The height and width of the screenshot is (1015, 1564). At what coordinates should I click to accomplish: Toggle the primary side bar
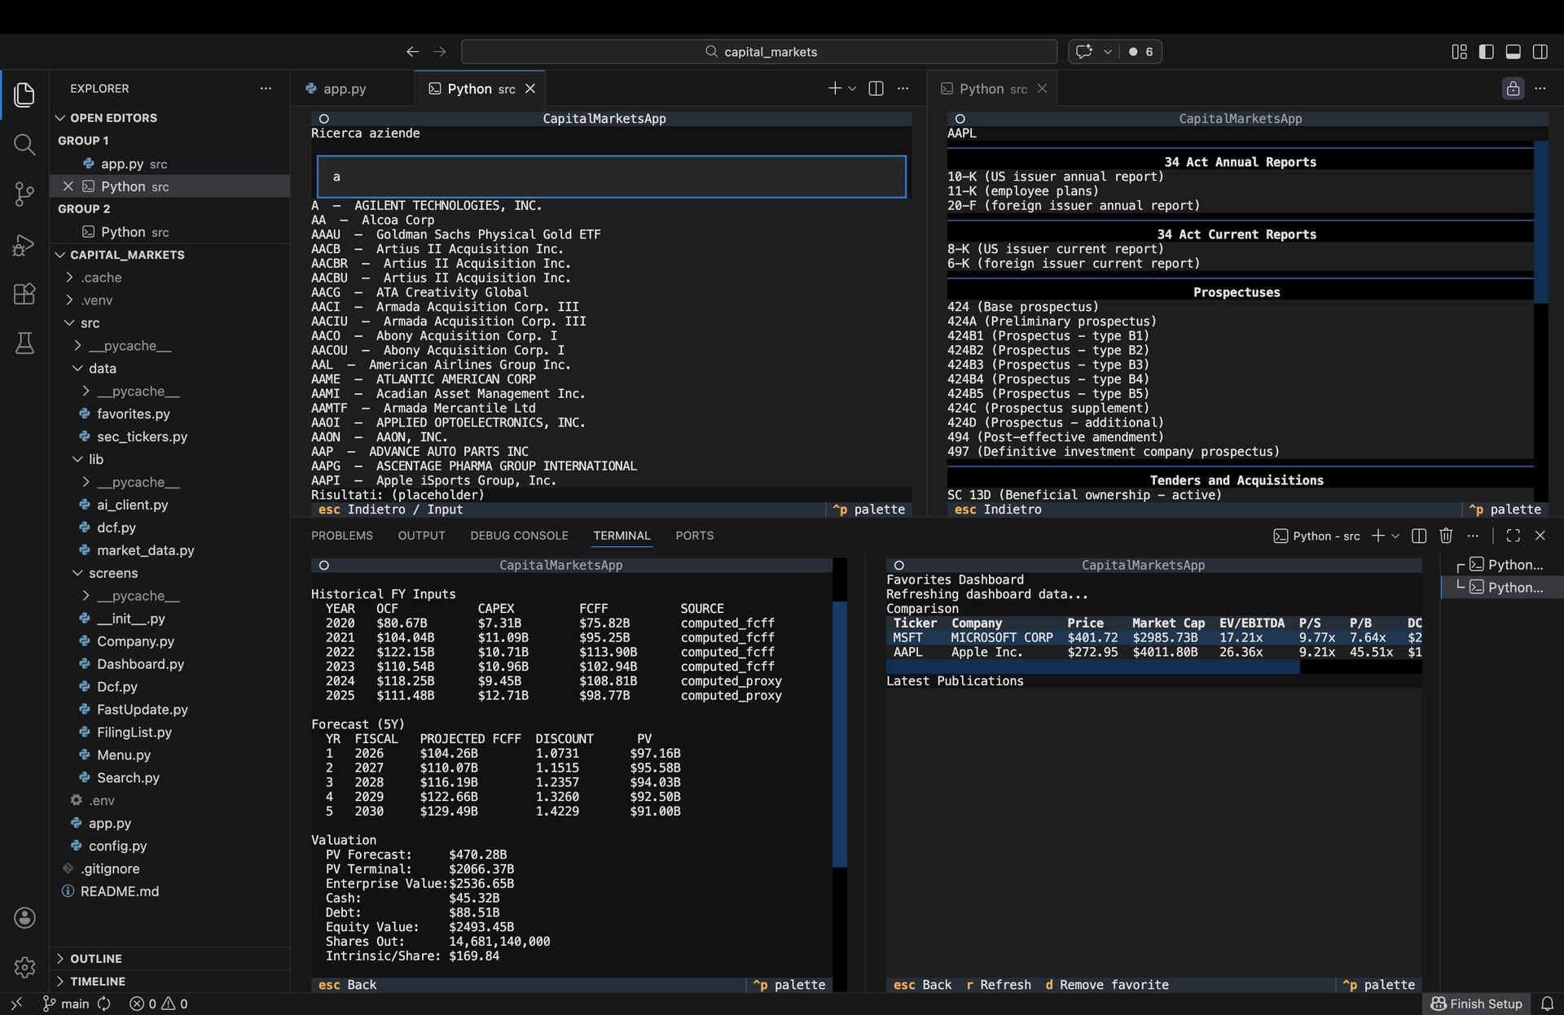click(1486, 51)
